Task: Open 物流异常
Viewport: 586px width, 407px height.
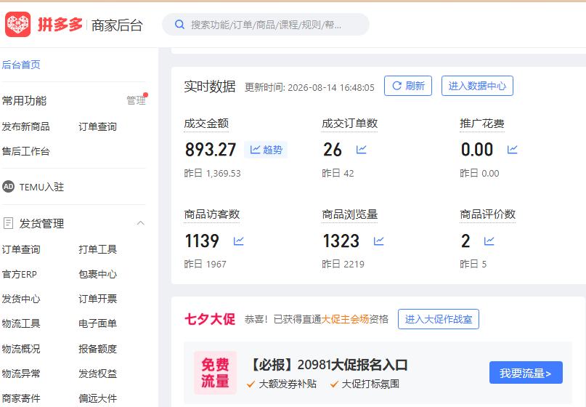Action: (21, 374)
